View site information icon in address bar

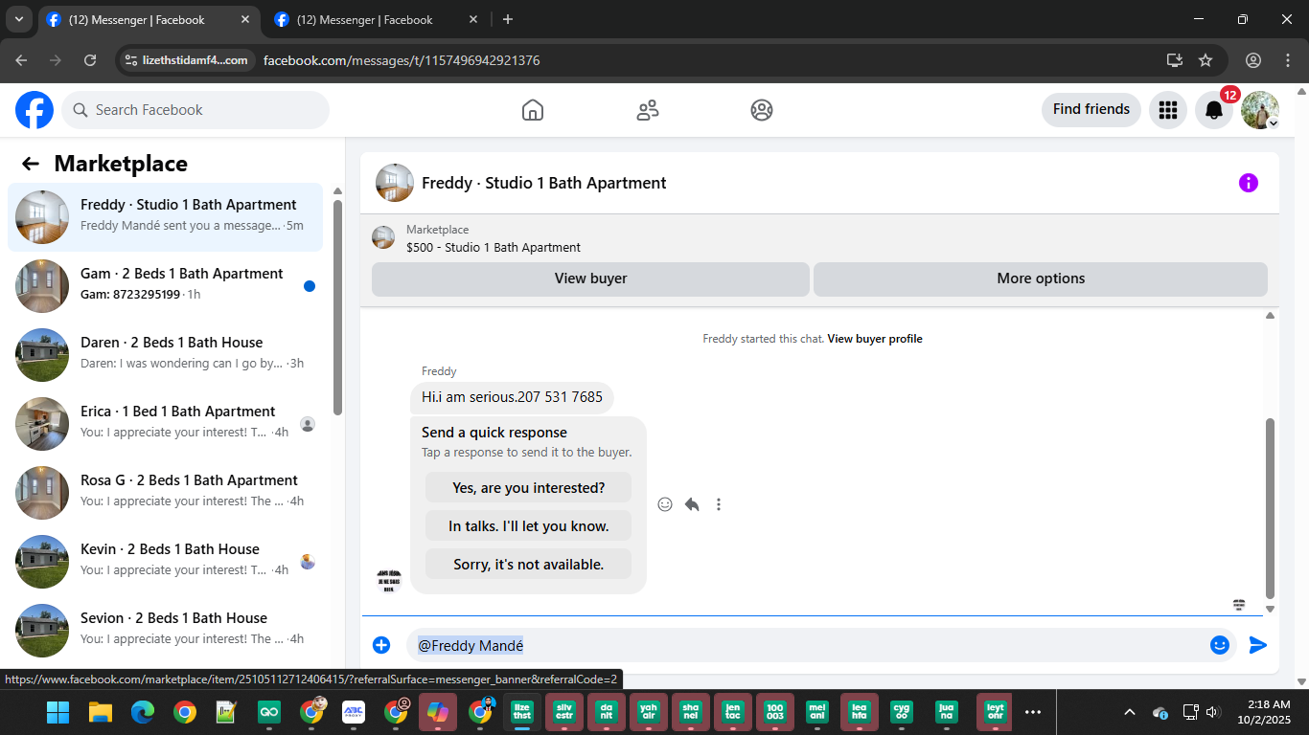click(x=131, y=60)
